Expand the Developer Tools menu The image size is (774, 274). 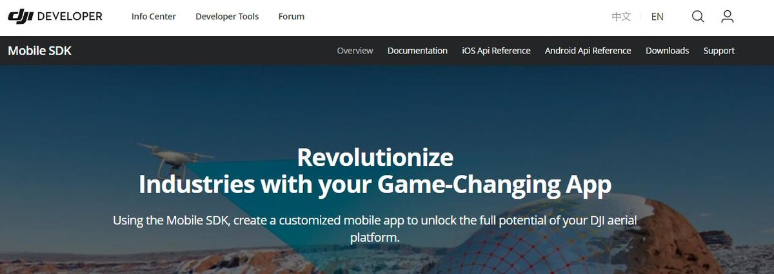[227, 17]
